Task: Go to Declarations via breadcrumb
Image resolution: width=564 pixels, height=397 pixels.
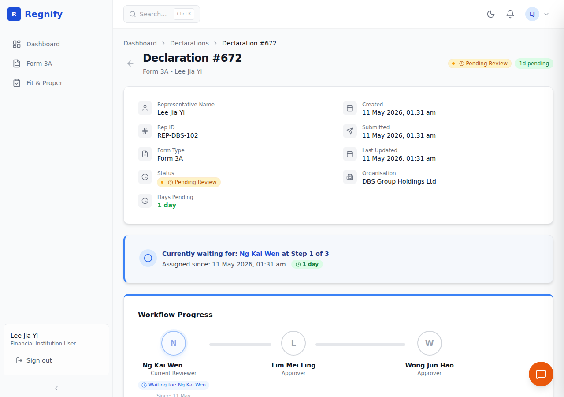Action: point(189,43)
